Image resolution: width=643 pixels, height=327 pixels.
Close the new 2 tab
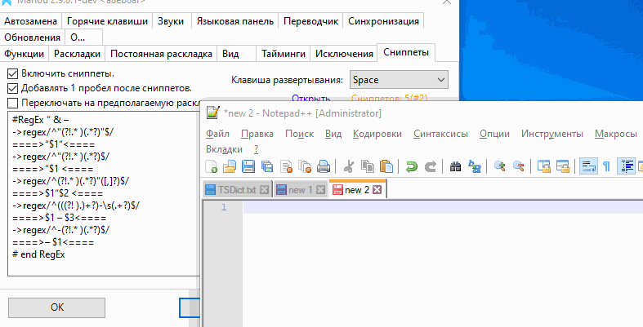377,190
